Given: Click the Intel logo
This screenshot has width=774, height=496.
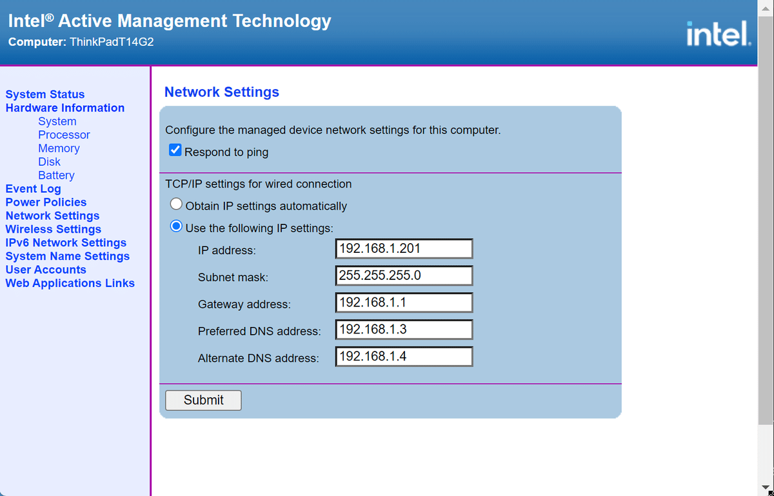Looking at the screenshot, I should [719, 34].
